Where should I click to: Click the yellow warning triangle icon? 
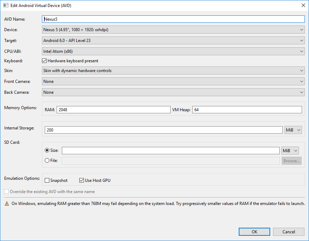tap(7, 204)
